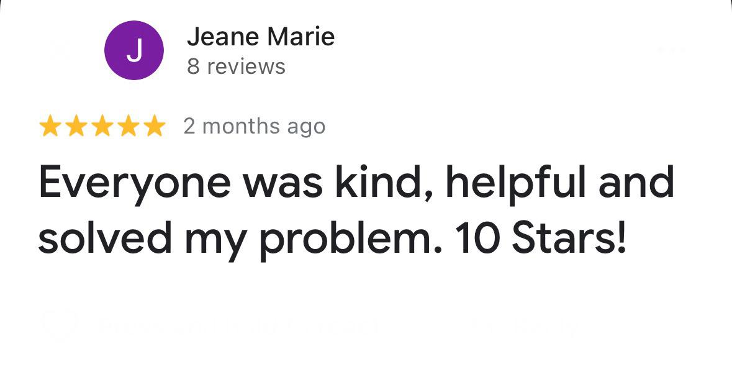Select the fifth (last) rating star
732x382 pixels.
154,127
